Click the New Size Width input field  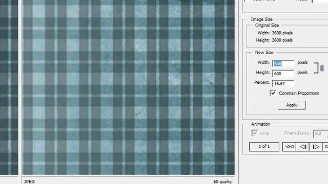pos(283,63)
